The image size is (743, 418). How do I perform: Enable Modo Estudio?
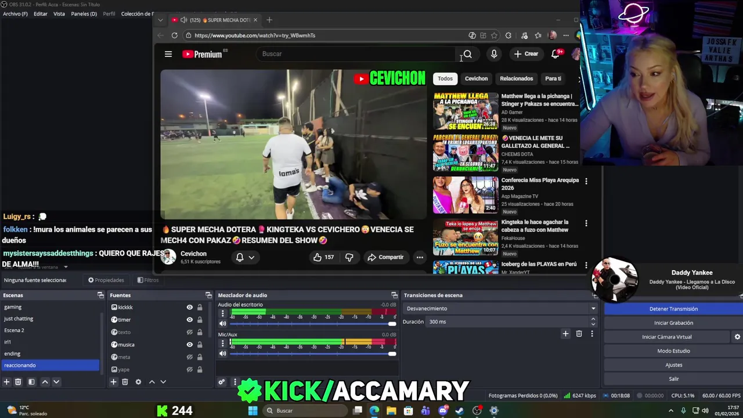click(x=673, y=351)
